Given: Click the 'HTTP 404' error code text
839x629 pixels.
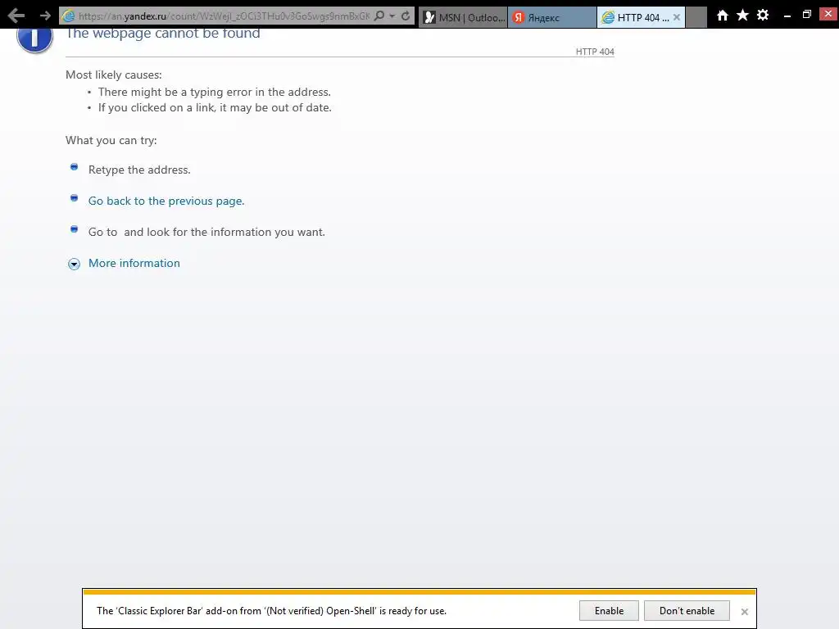Looking at the screenshot, I should tap(595, 52).
